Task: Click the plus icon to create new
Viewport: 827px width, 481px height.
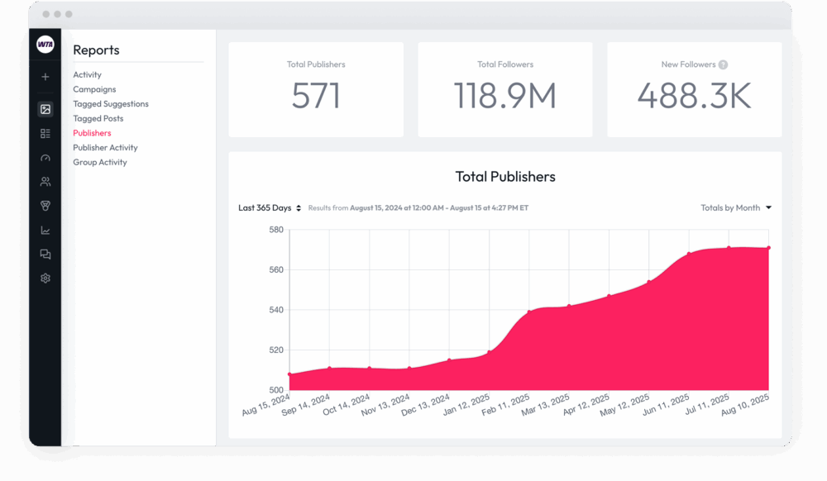Action: coord(45,77)
